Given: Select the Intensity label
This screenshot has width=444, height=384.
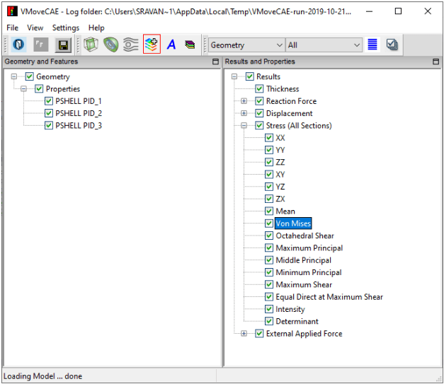Looking at the screenshot, I should coord(290,309).
